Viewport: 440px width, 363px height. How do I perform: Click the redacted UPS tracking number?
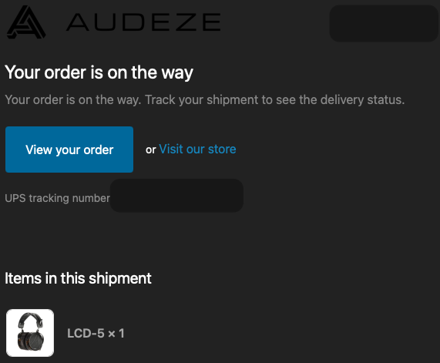tap(176, 196)
